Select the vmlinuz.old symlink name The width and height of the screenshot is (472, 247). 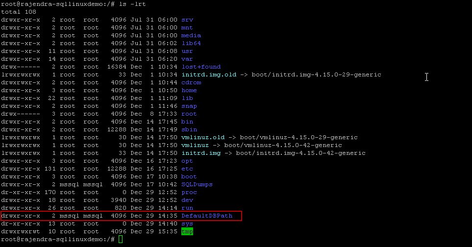pyautogui.click(x=203, y=137)
